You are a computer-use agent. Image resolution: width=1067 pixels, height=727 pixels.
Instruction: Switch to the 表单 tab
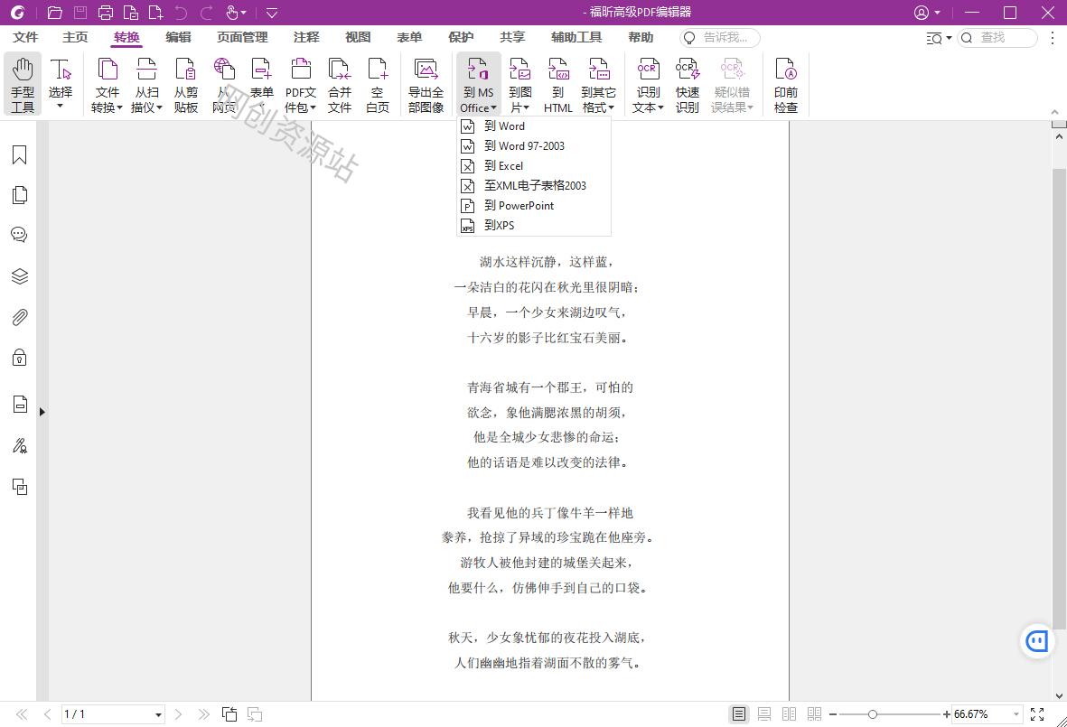tap(409, 37)
